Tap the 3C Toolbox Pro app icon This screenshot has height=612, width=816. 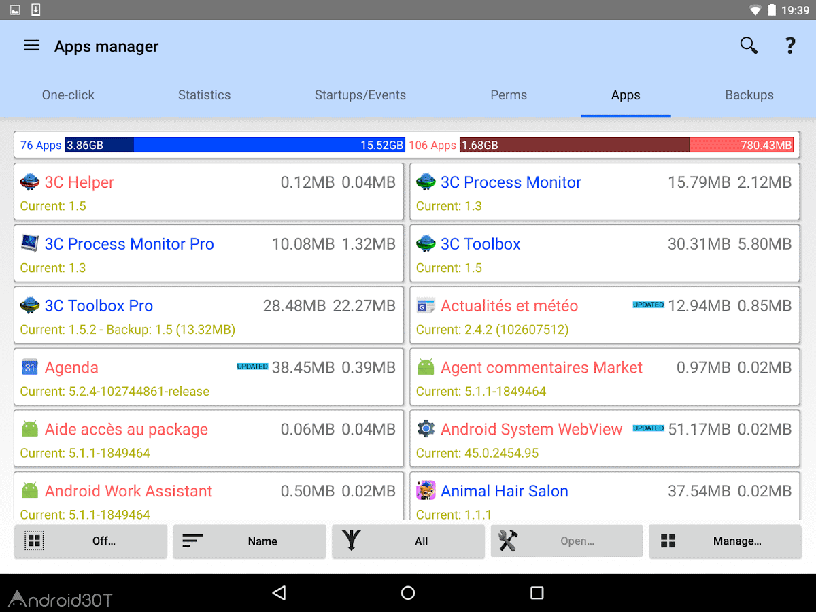point(29,306)
